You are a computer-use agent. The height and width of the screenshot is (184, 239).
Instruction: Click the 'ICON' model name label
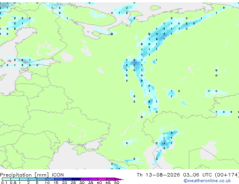[58, 175]
